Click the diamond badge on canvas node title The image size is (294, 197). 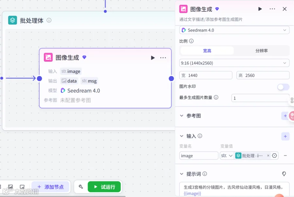[x=84, y=57]
